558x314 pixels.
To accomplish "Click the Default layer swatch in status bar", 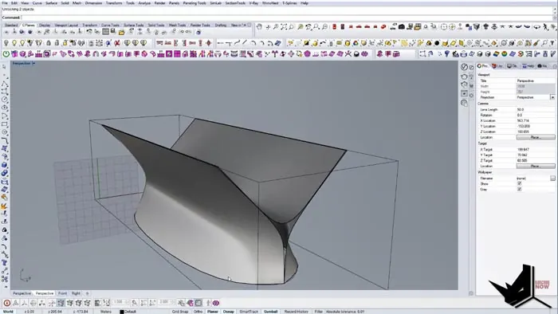I will coord(122,312).
